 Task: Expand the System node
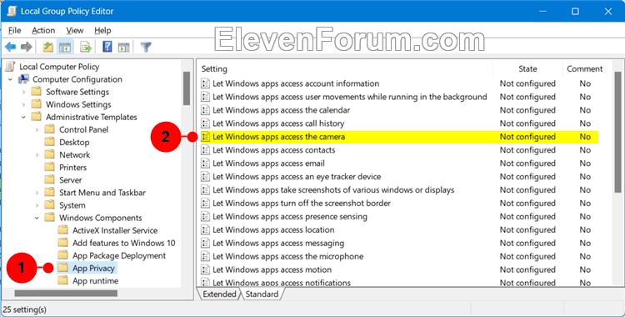tap(37, 205)
